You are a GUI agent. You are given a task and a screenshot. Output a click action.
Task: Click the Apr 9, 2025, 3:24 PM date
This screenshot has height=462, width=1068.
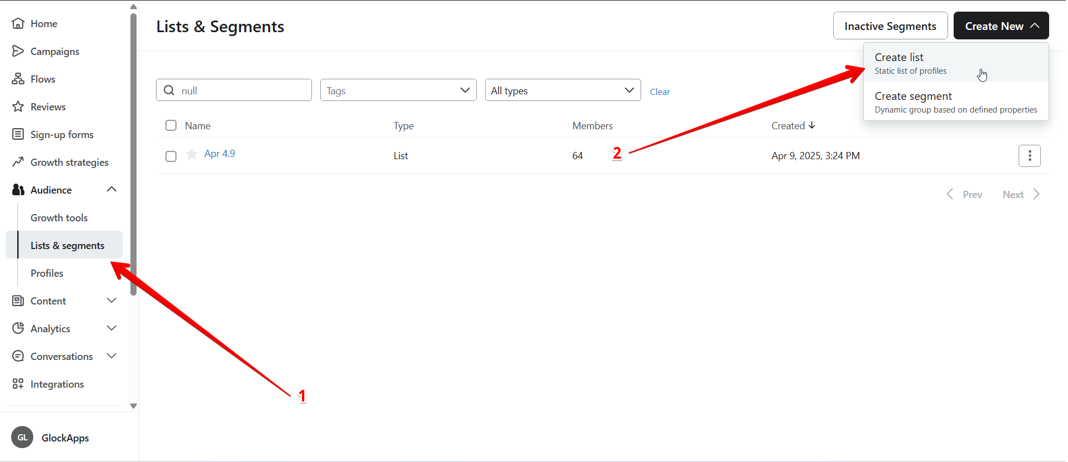click(815, 156)
